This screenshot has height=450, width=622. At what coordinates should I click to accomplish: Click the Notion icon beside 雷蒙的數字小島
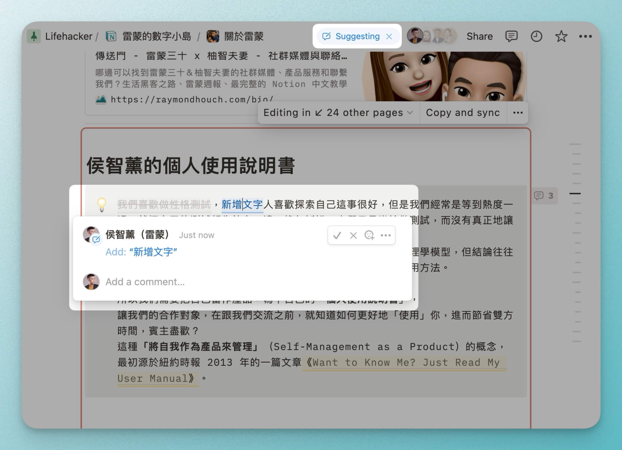tap(111, 36)
